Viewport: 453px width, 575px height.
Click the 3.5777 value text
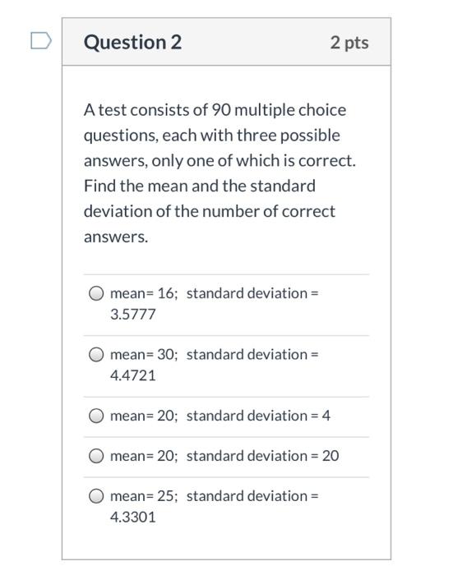(x=133, y=315)
